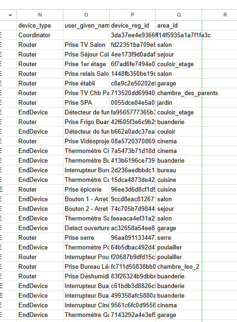Select column R header
This screenshot has height=322, width=237.
[225, 15]
